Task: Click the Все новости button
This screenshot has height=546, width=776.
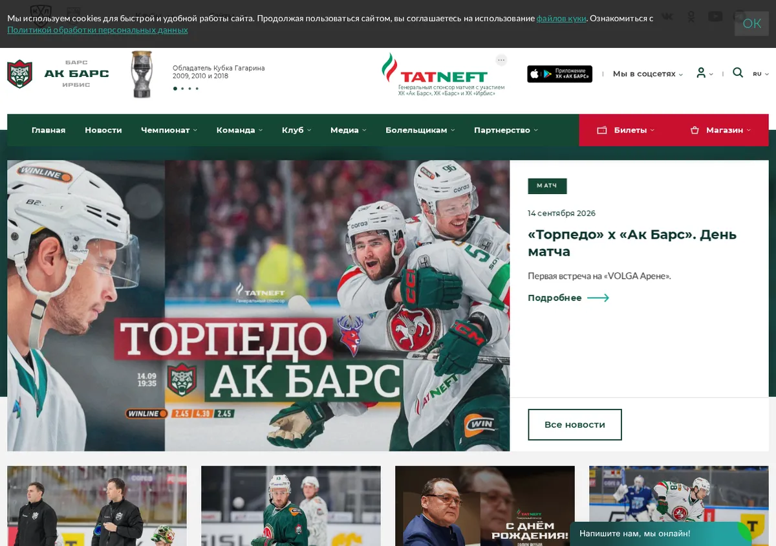Action: 575,424
